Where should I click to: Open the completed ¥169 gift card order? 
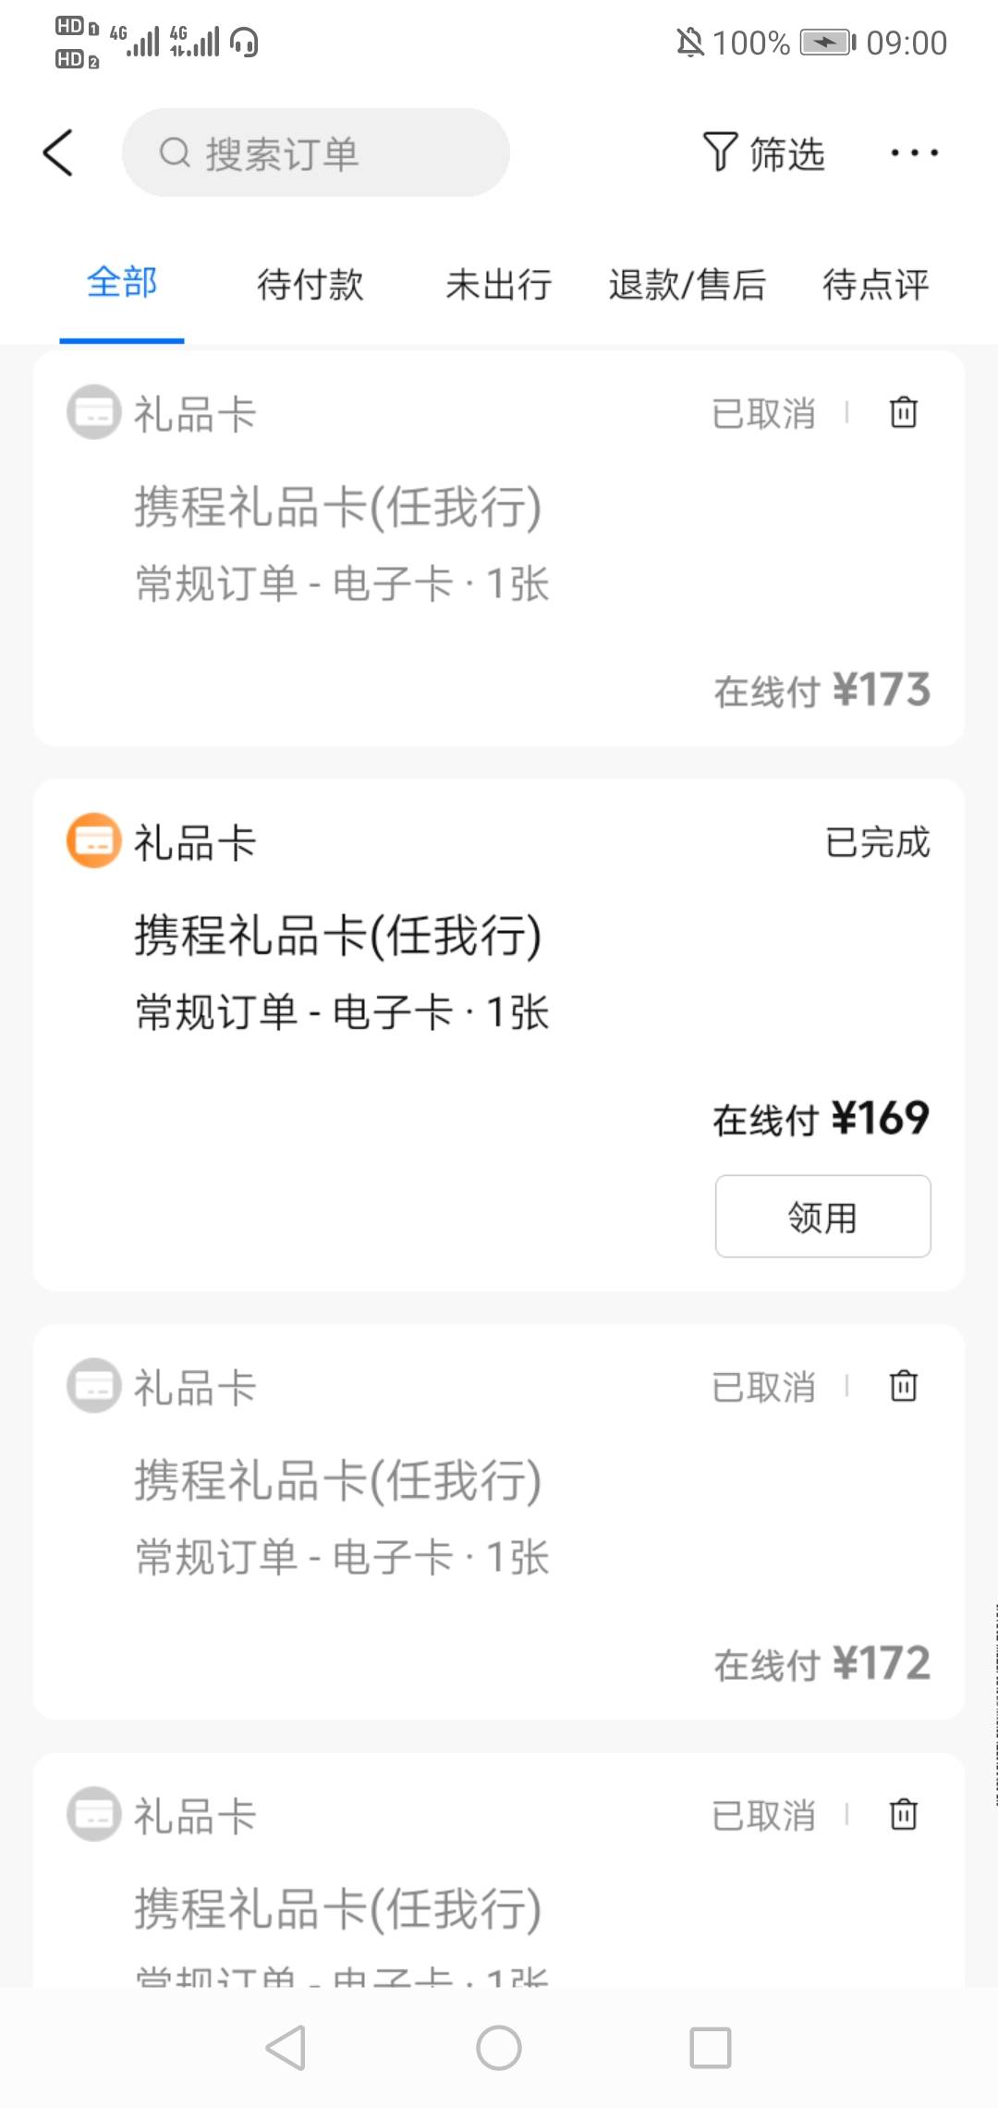(x=338, y=935)
